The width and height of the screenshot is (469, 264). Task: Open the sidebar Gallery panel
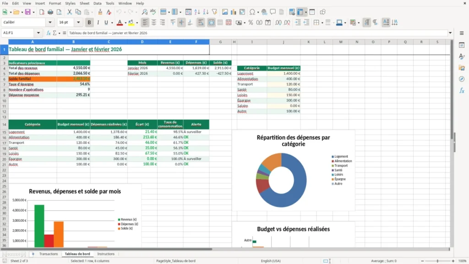tap(462, 68)
